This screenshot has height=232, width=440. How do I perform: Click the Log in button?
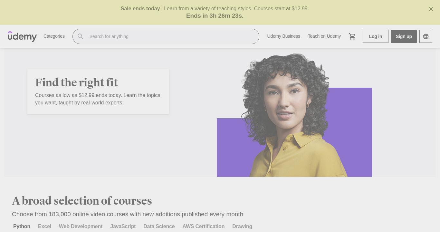coord(376,36)
